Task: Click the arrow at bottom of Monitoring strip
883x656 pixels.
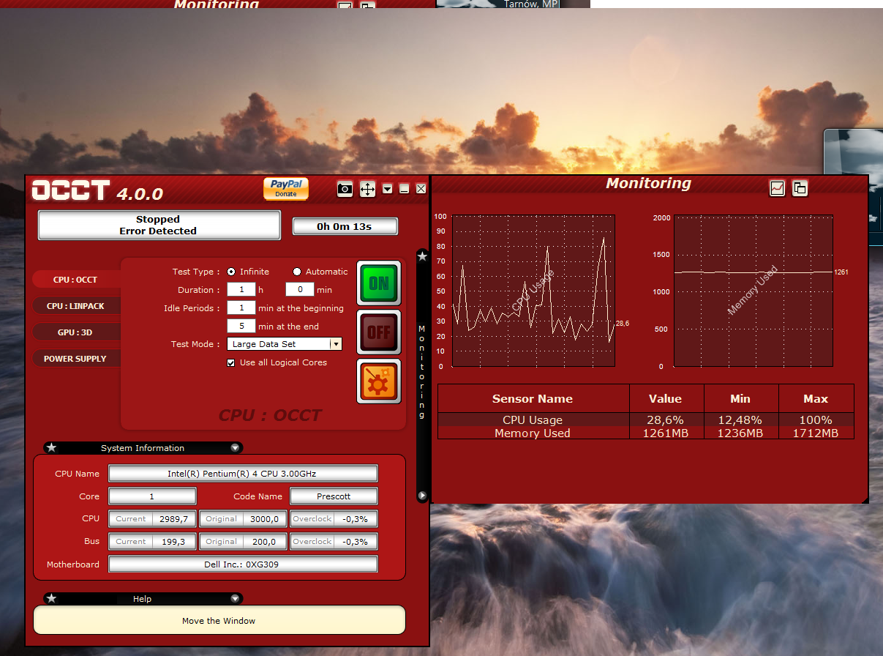Action: tap(422, 496)
